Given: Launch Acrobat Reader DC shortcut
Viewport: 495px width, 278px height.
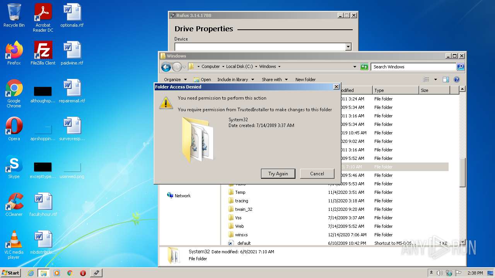Looking at the screenshot, I should click(x=43, y=18).
